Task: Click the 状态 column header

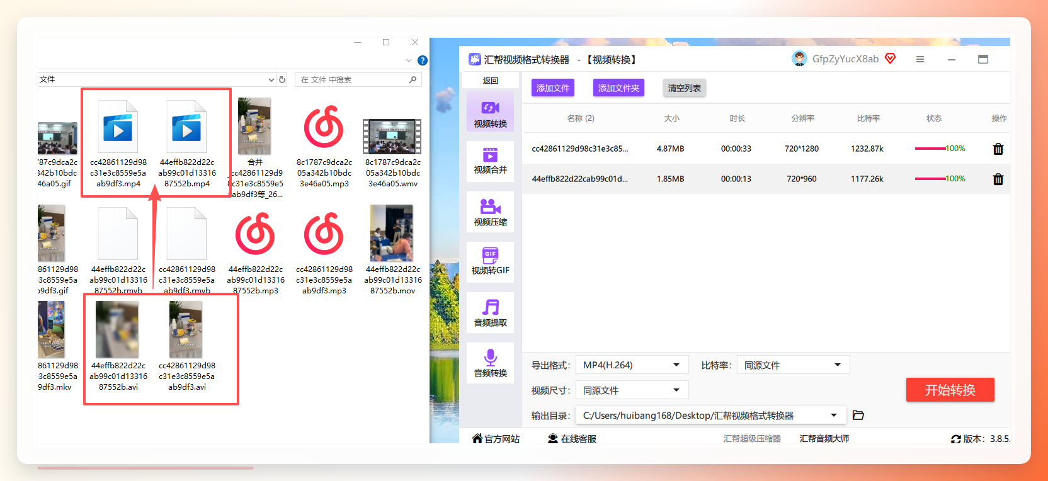Action: [934, 118]
